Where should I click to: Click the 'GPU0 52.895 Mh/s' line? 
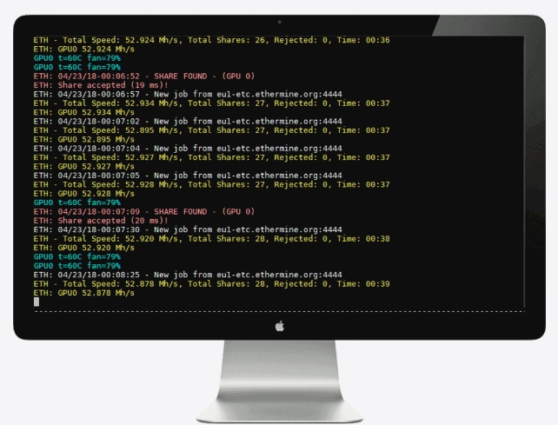click(83, 139)
